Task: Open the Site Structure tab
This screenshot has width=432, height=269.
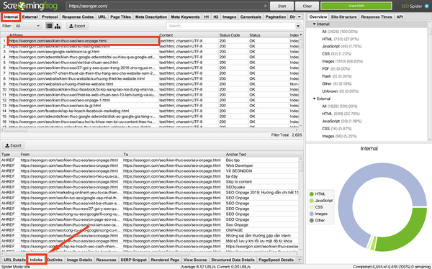Action: pyautogui.click(x=343, y=17)
